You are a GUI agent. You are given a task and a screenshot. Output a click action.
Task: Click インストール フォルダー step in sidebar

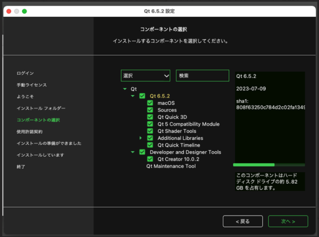[x=41, y=108]
